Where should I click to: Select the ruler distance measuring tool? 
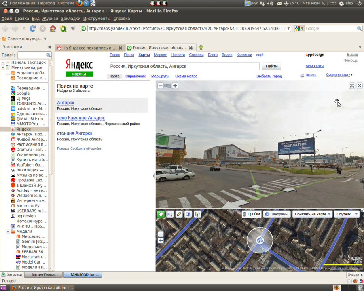tap(179, 214)
